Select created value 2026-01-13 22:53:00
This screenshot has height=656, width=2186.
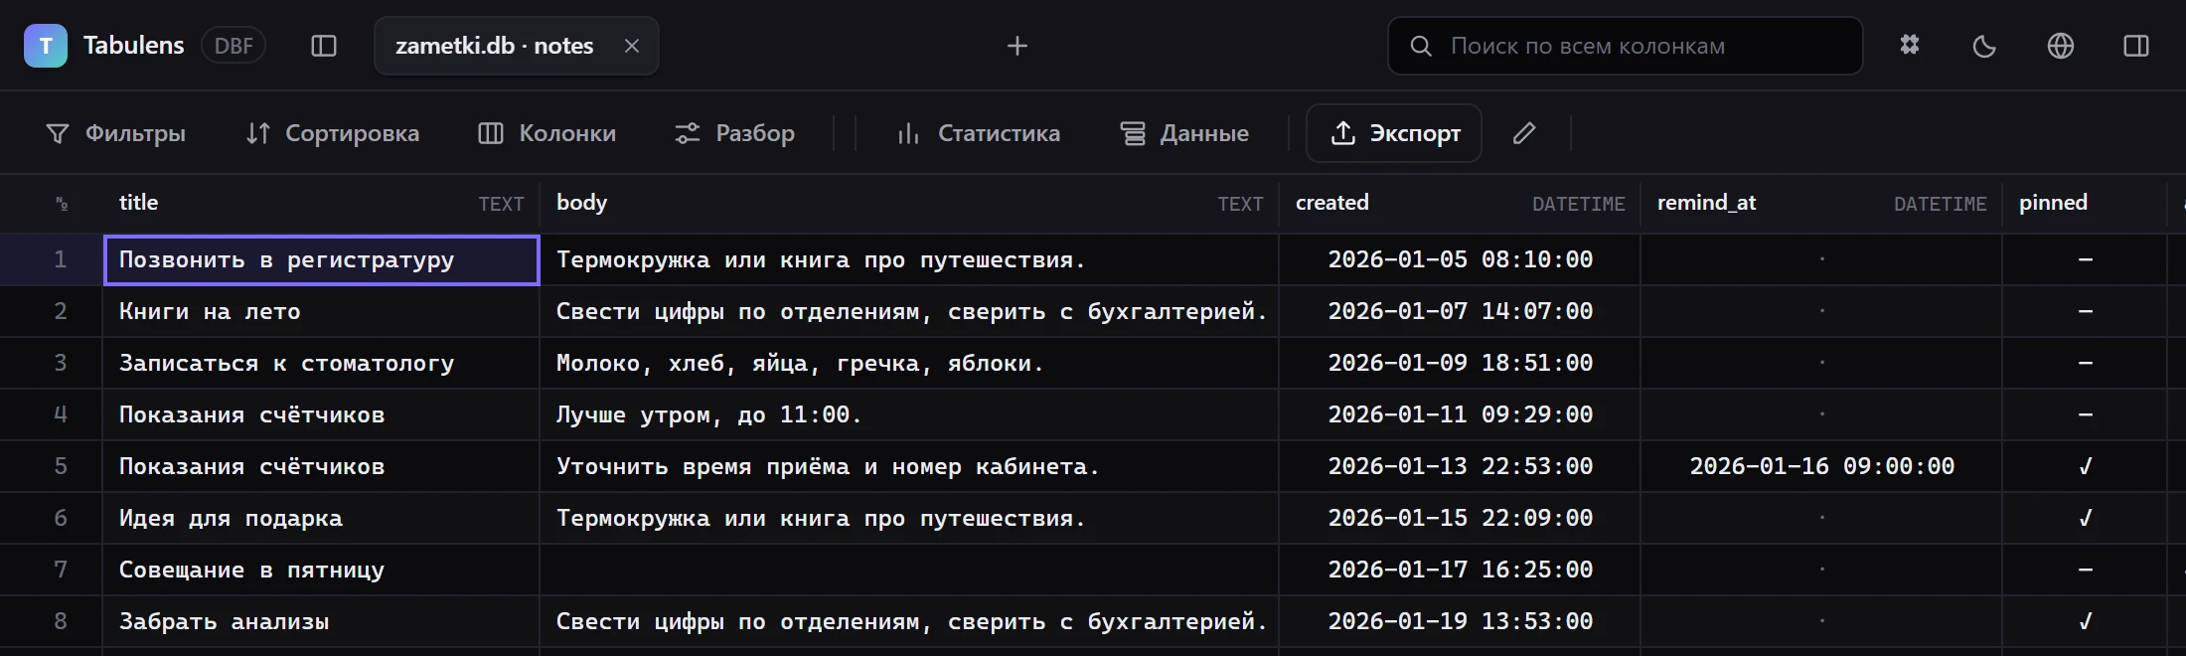[1460, 466]
